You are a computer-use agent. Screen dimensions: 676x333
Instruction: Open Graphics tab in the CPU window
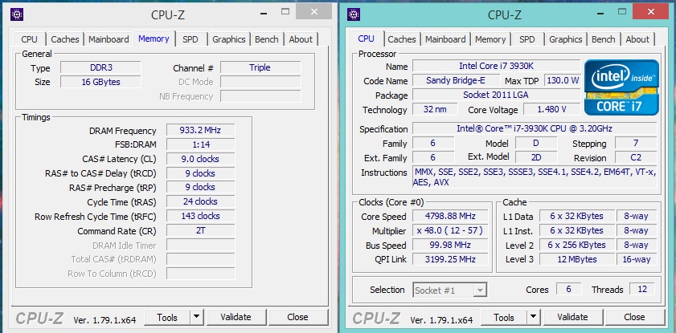pos(566,39)
